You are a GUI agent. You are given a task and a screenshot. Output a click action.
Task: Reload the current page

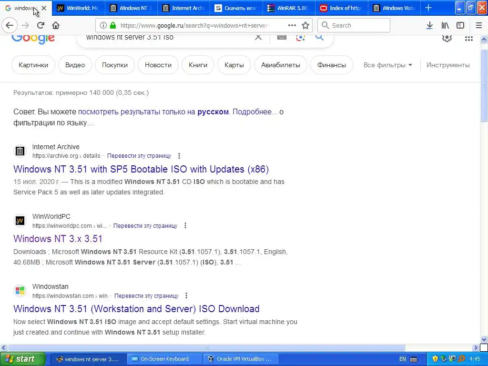pyautogui.click(x=41, y=26)
